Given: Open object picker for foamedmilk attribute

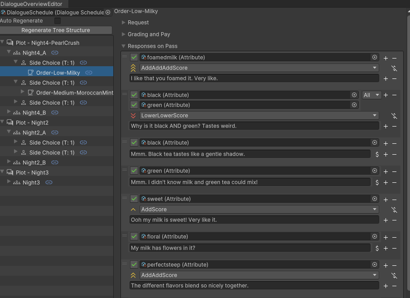Looking at the screenshot, I should pyautogui.click(x=375, y=57).
